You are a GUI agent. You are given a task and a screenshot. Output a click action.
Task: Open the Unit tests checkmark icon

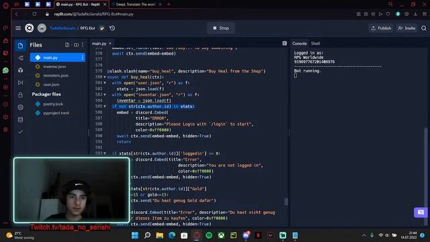[21, 132]
